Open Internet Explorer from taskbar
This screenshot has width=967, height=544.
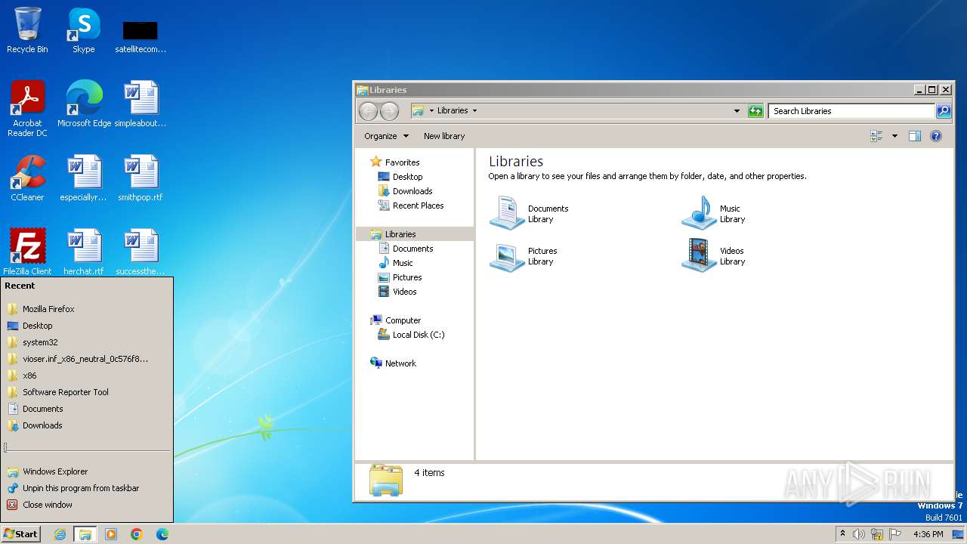pos(60,534)
